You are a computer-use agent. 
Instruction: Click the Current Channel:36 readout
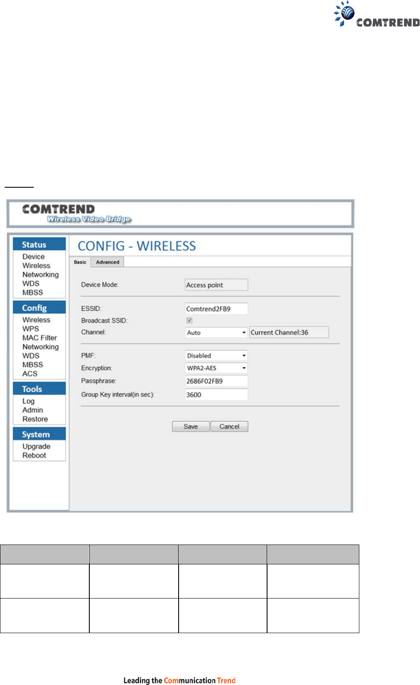tap(289, 332)
